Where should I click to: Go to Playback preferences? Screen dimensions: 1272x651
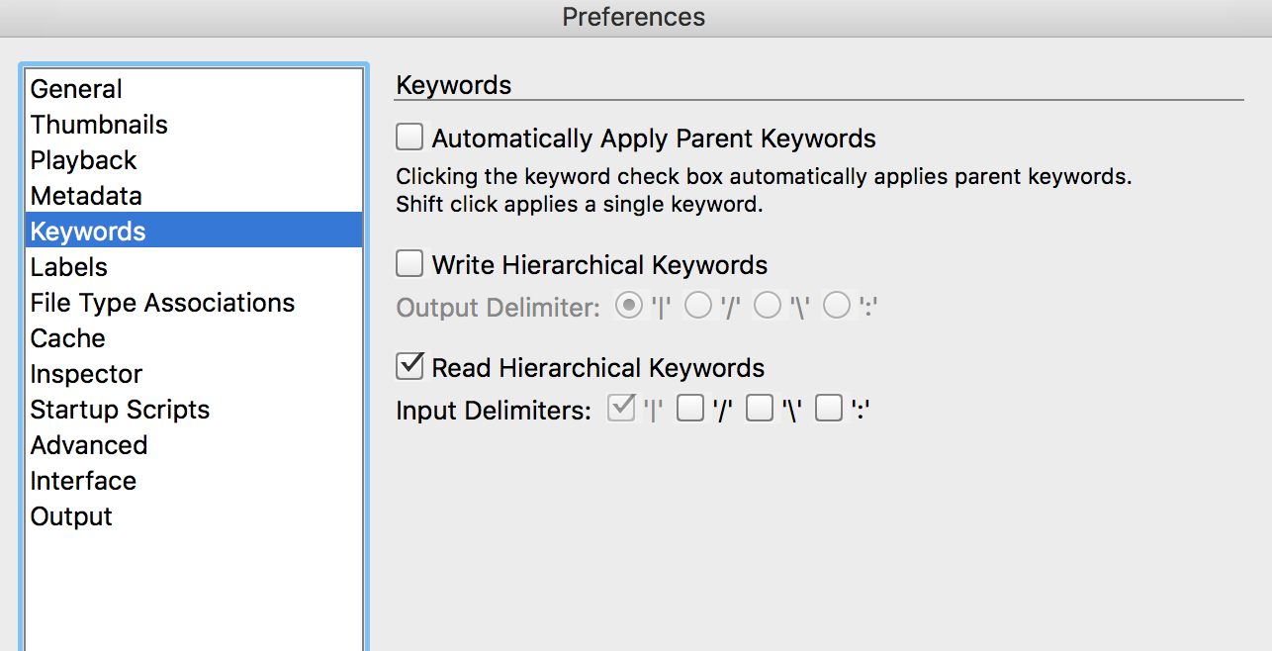coord(194,160)
